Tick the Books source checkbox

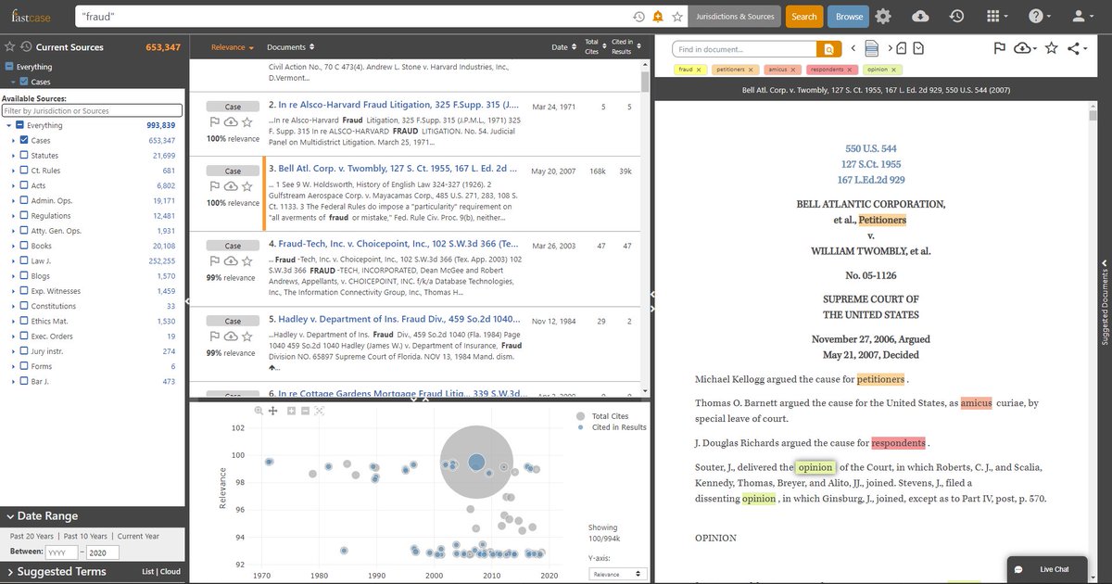click(24, 246)
